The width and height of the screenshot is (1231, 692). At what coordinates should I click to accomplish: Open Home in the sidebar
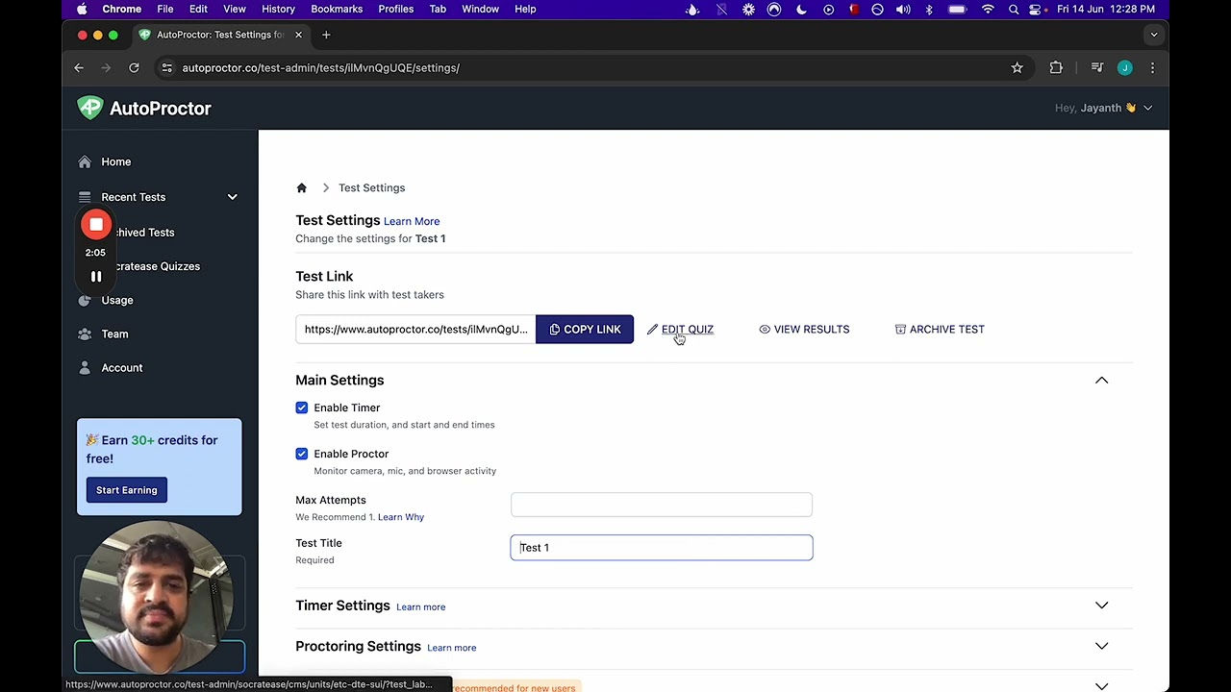(x=115, y=161)
